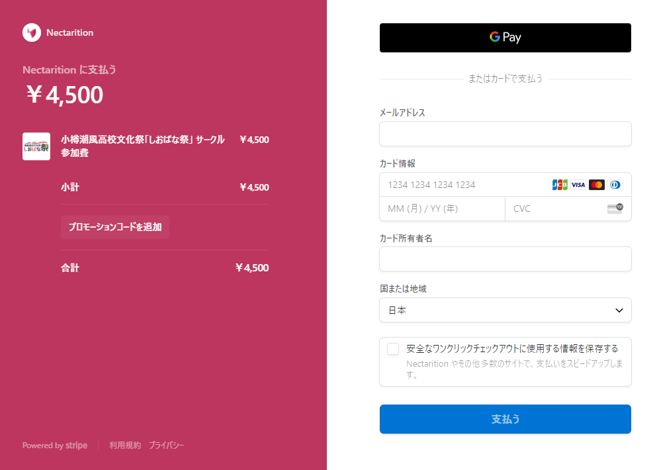Image resolution: width=657 pixels, height=470 pixels.
Task: Click the Diners Club card icon
Action: coord(615,185)
